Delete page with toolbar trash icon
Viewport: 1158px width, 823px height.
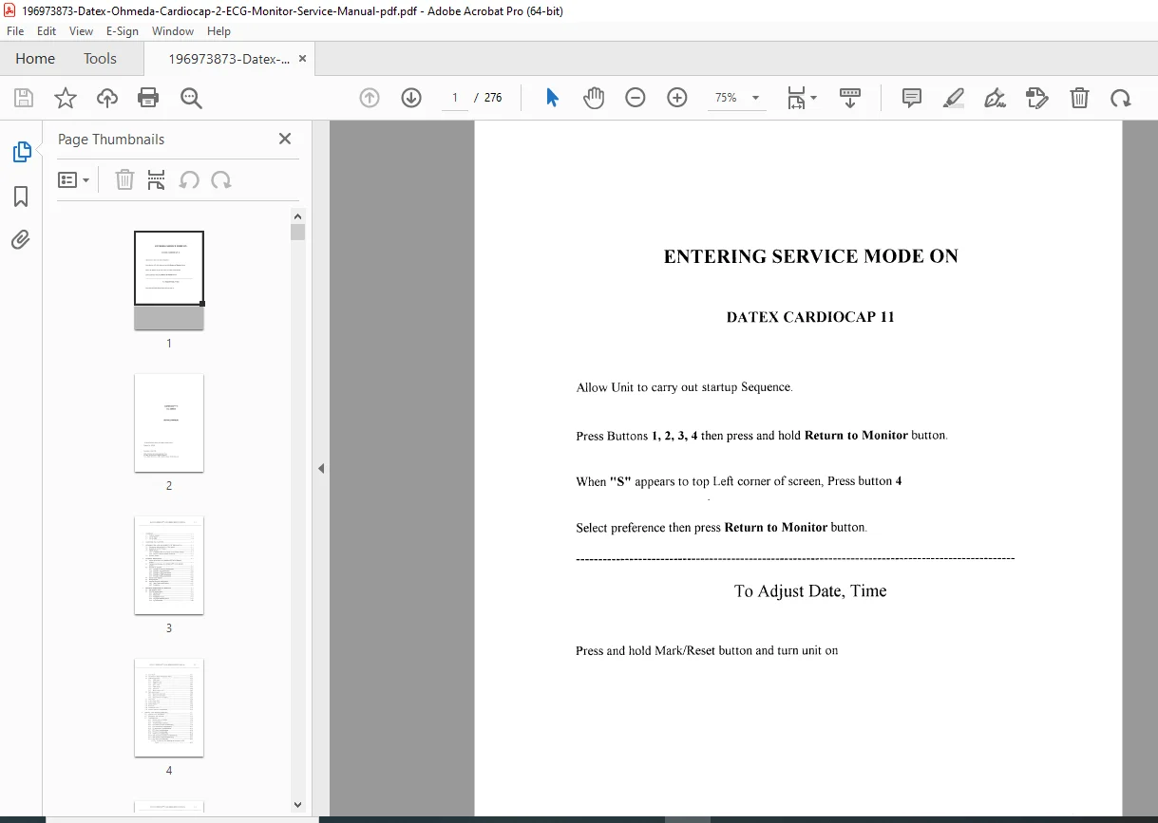click(x=1079, y=98)
